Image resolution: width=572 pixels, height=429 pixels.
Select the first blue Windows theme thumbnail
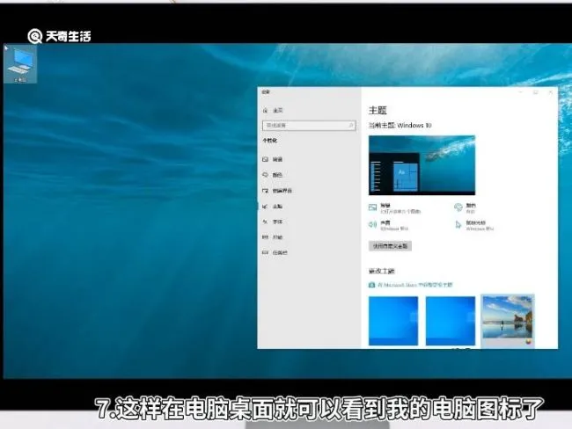click(x=393, y=321)
